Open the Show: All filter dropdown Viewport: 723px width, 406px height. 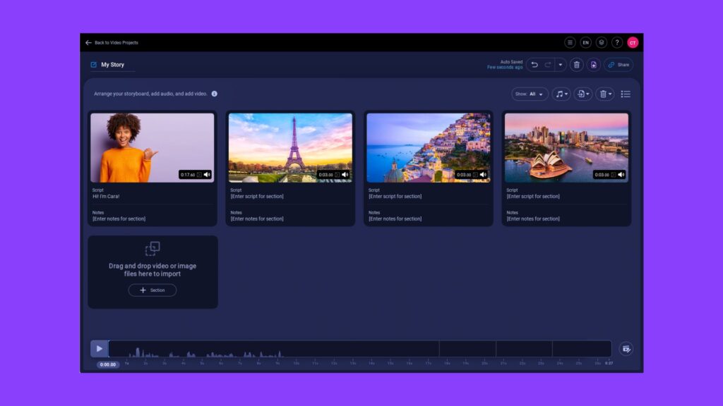(x=529, y=93)
